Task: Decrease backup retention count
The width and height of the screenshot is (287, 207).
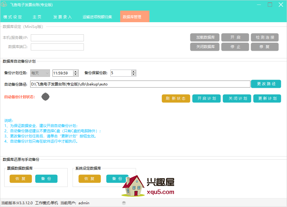Action: pos(134,74)
